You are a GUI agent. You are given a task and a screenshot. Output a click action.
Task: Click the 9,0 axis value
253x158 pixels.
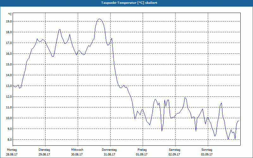(9, 129)
